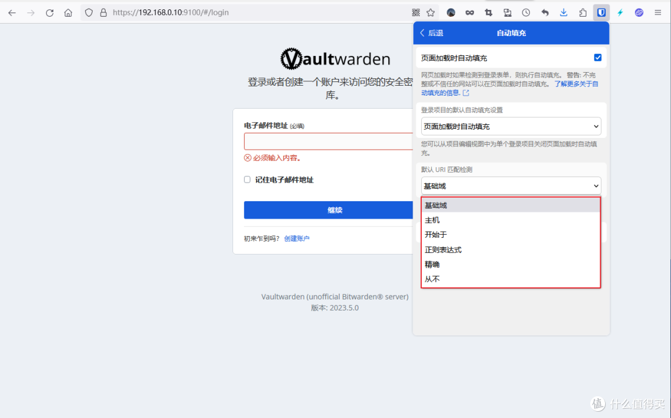Open the 登录项目的默认自动填充设置 dropdown

(511, 125)
